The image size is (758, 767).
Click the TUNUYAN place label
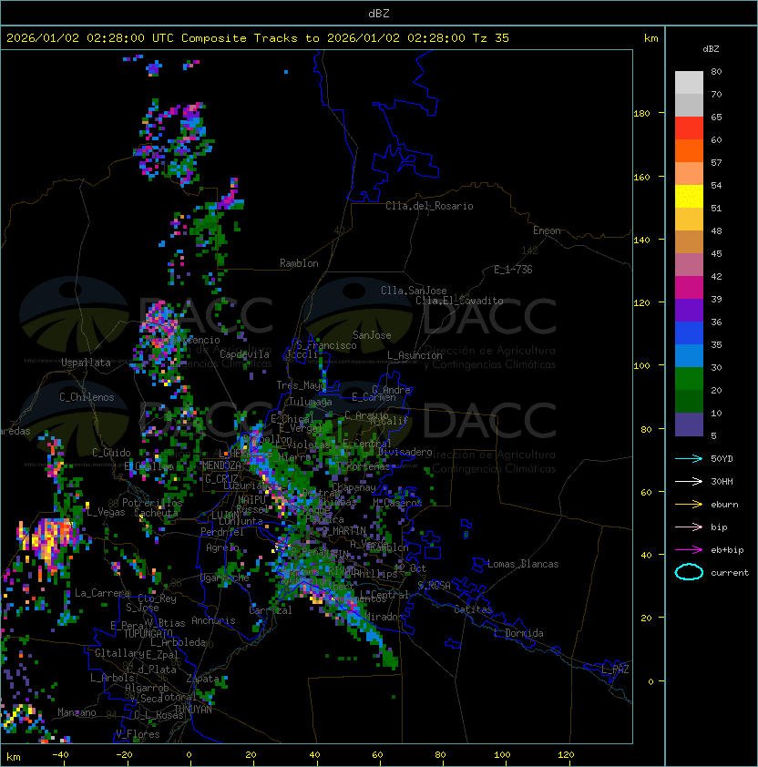[x=193, y=710]
